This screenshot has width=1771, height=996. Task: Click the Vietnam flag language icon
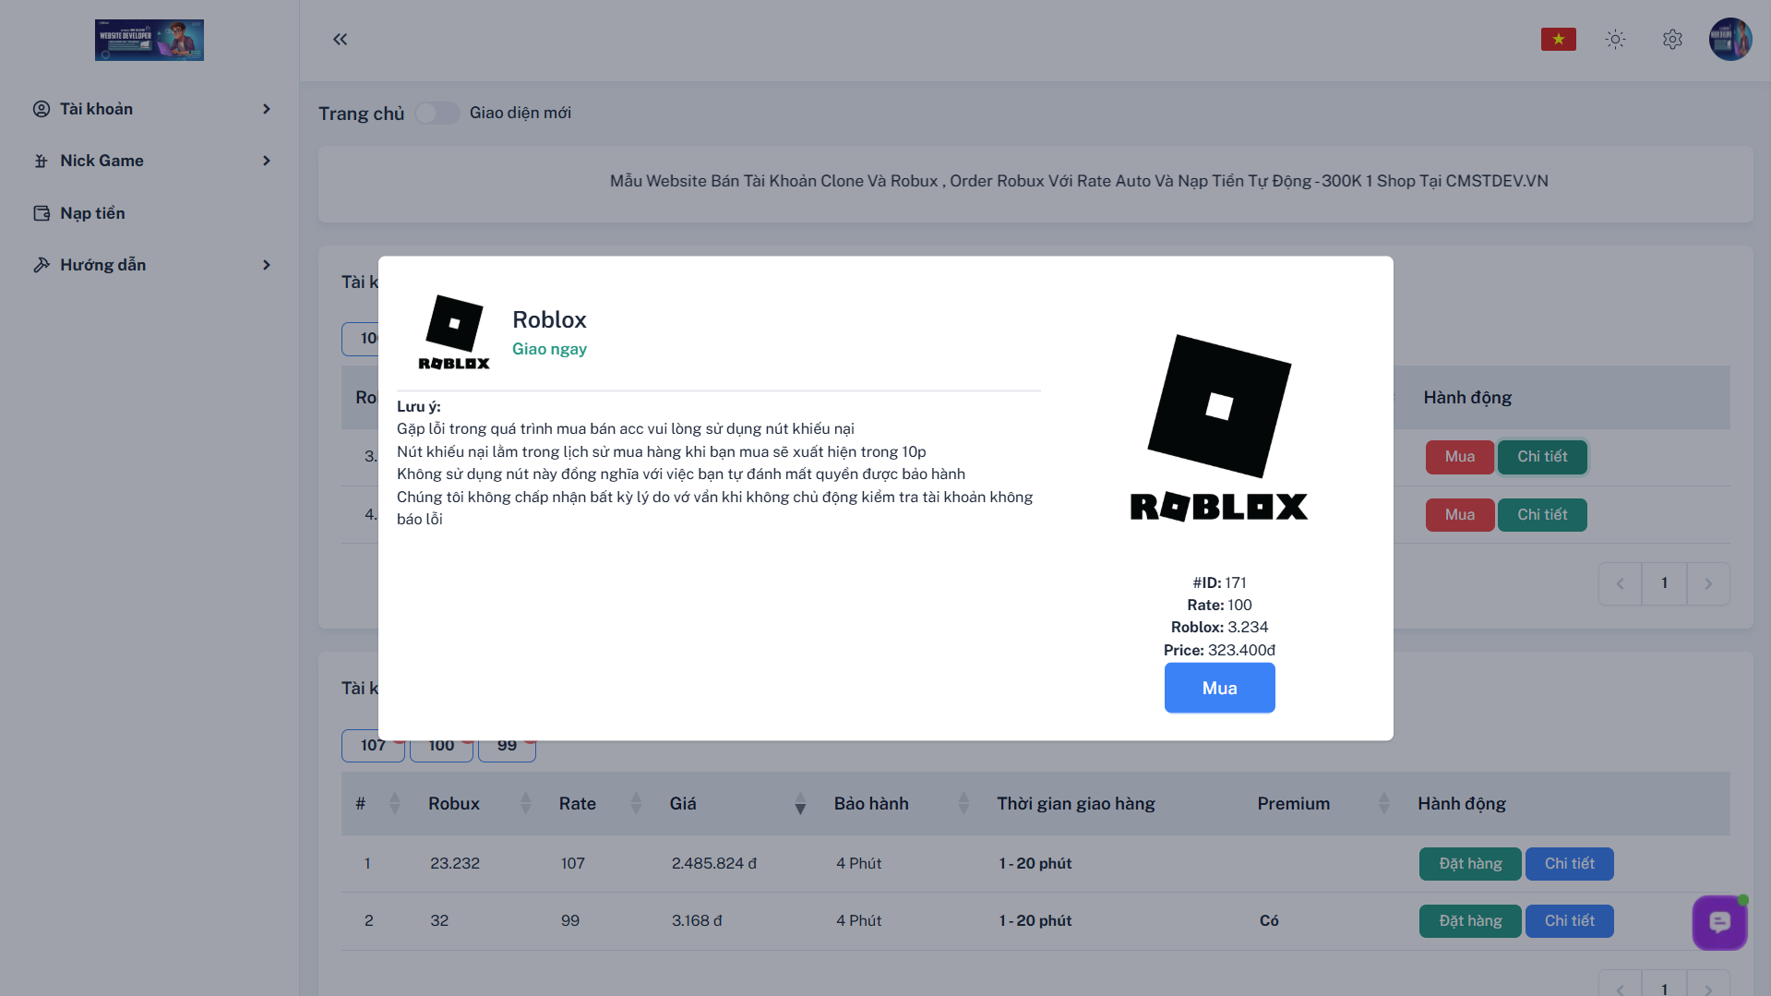[1558, 39]
